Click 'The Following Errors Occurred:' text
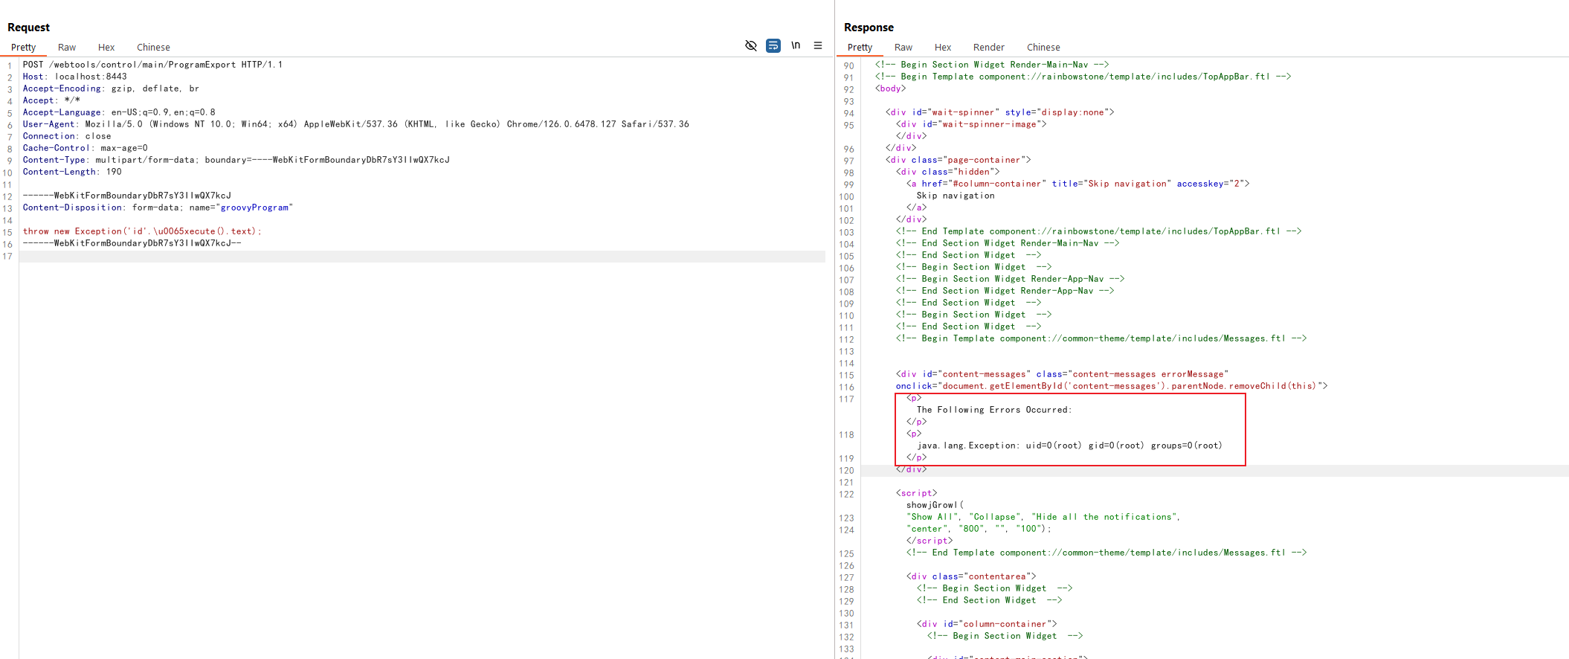This screenshot has width=1569, height=659. coord(993,410)
